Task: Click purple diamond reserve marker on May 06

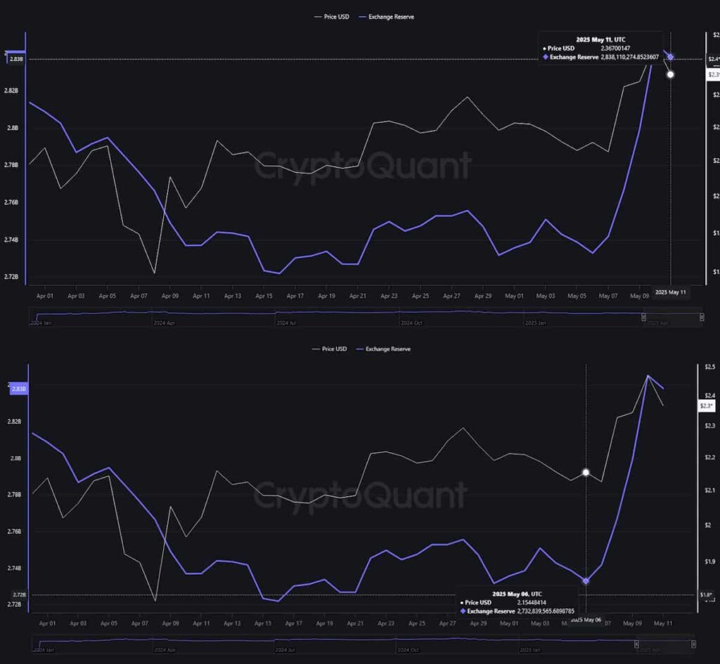Action: (x=586, y=580)
